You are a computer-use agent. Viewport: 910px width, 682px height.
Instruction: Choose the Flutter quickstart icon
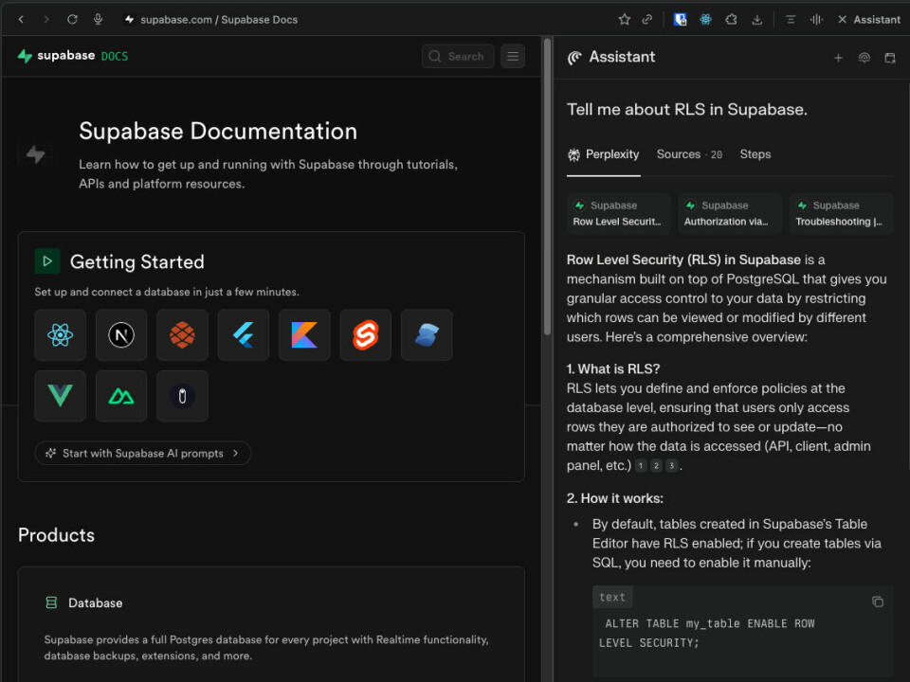(x=244, y=334)
